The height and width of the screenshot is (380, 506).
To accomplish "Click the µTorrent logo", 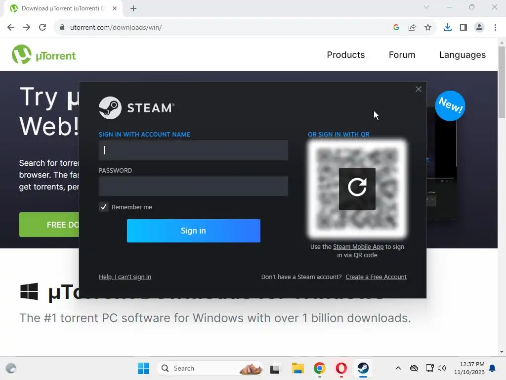I will pyautogui.click(x=44, y=54).
